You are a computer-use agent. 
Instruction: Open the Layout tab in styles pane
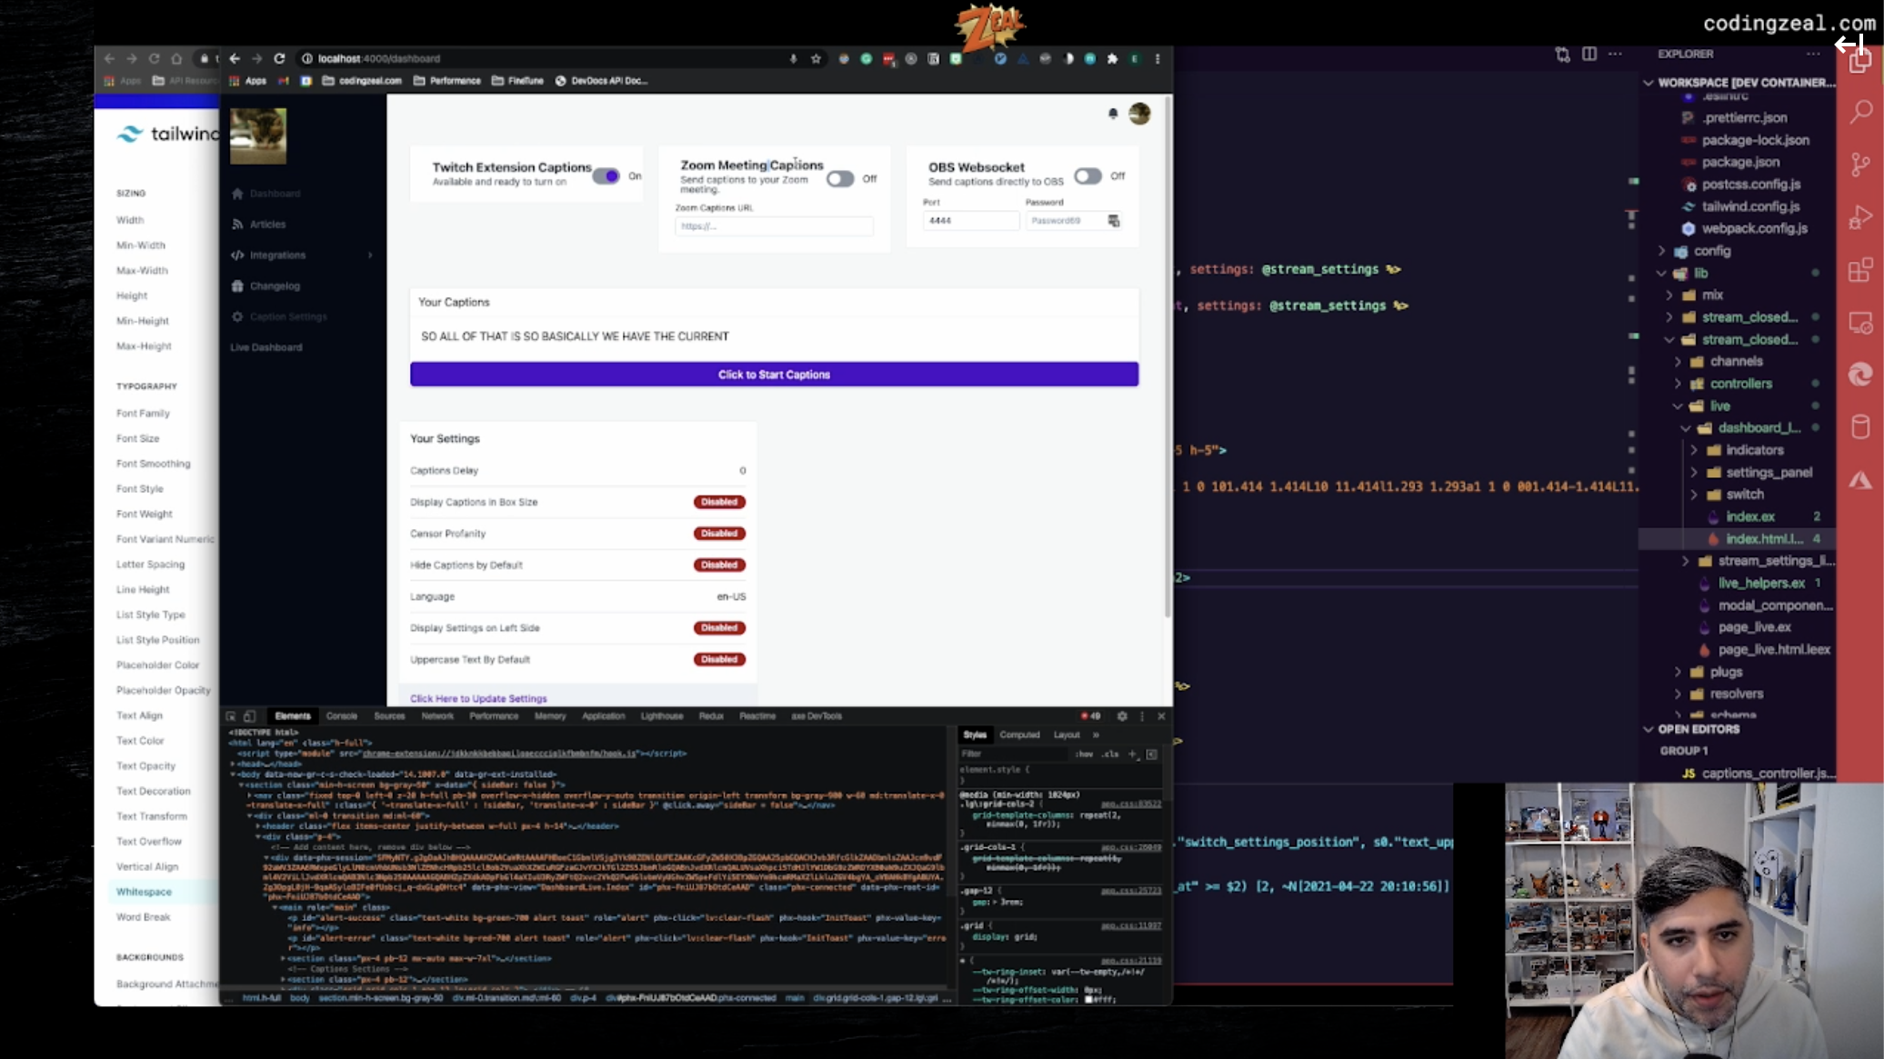pos(1067,734)
